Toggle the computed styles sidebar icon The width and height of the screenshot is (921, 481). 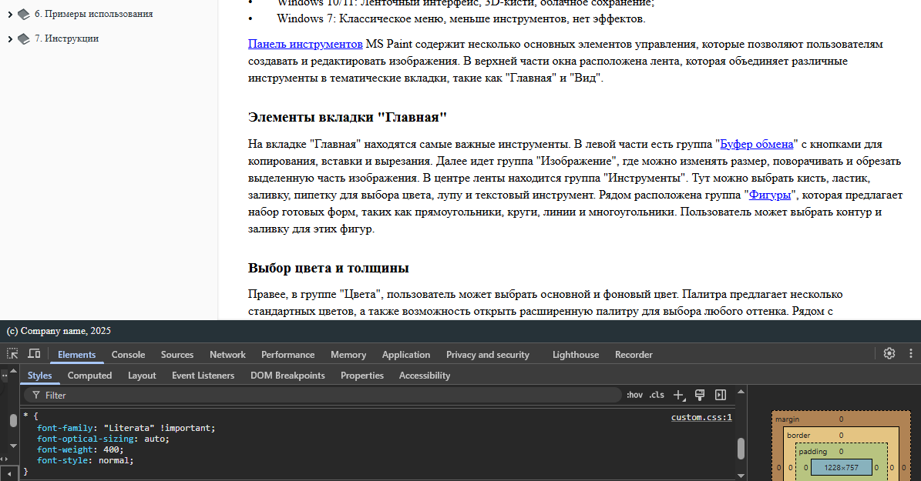pyautogui.click(x=721, y=395)
